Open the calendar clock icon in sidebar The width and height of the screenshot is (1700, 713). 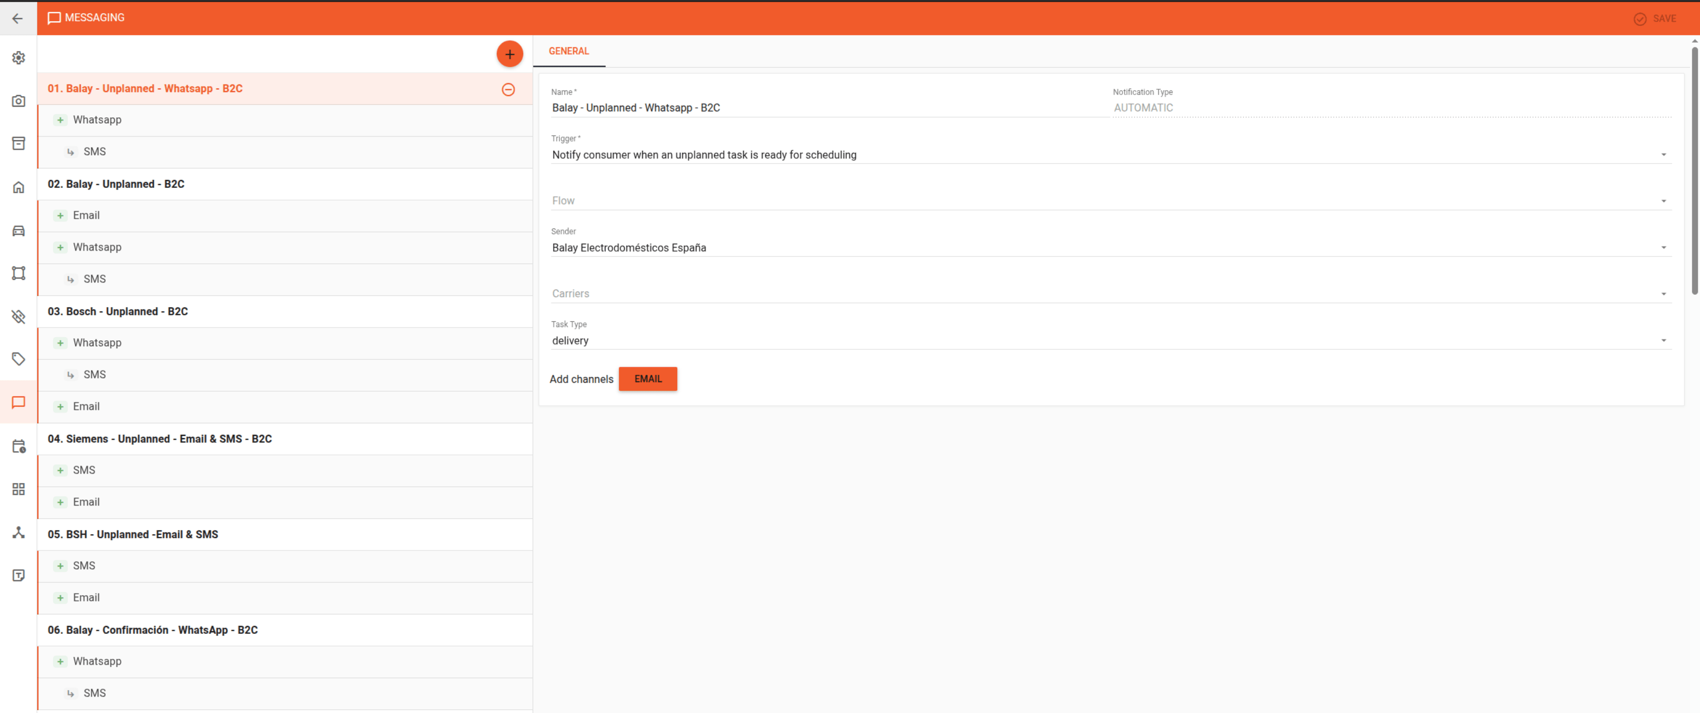pyautogui.click(x=19, y=446)
